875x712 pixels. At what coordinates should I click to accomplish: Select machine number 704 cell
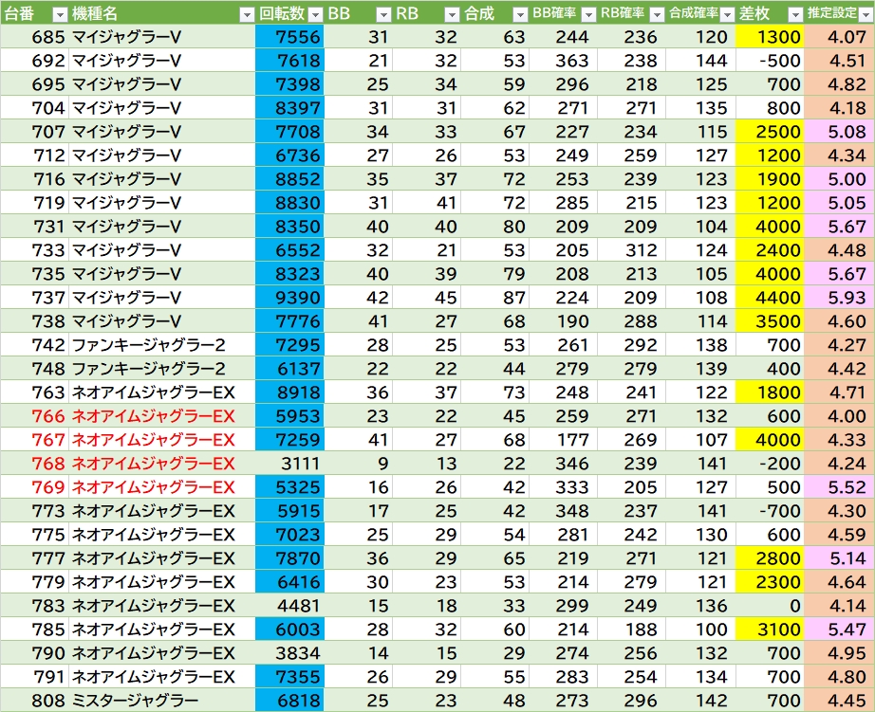[x=34, y=108]
